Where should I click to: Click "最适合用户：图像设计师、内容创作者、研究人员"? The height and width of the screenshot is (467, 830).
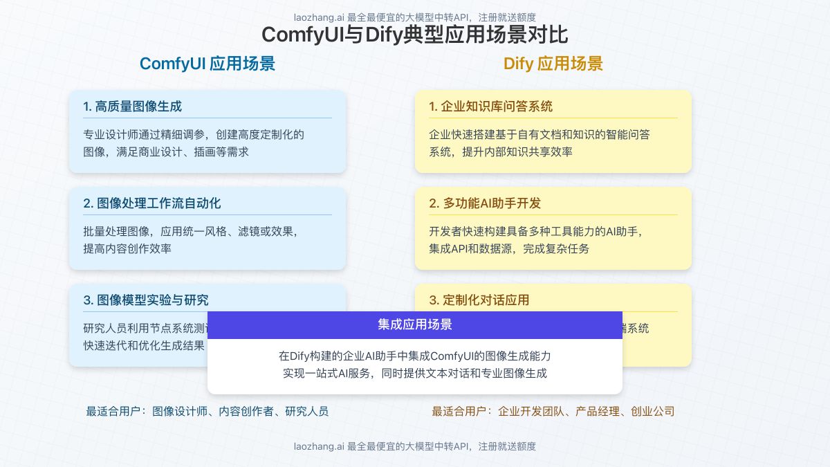[207, 411]
